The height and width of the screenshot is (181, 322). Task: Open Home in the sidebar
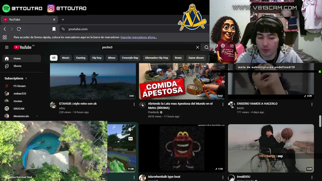tap(22, 58)
